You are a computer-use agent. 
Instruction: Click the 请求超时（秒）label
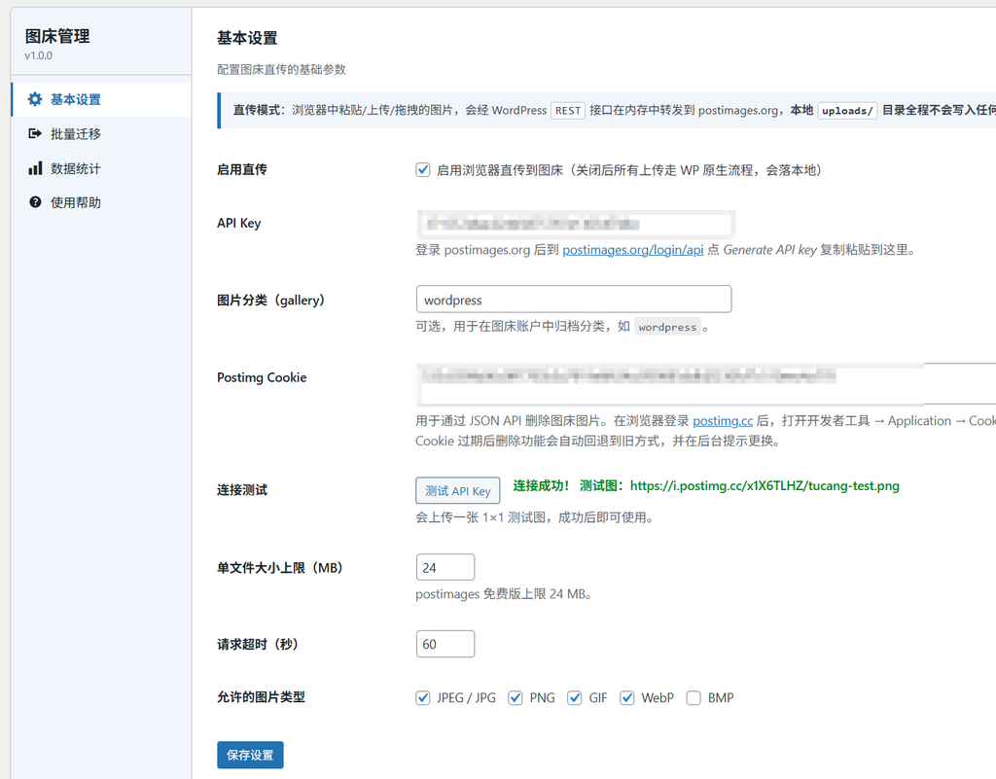[x=258, y=644]
